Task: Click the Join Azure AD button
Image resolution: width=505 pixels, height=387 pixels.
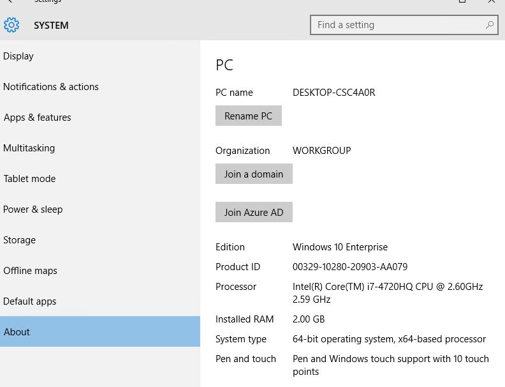Action: (254, 212)
